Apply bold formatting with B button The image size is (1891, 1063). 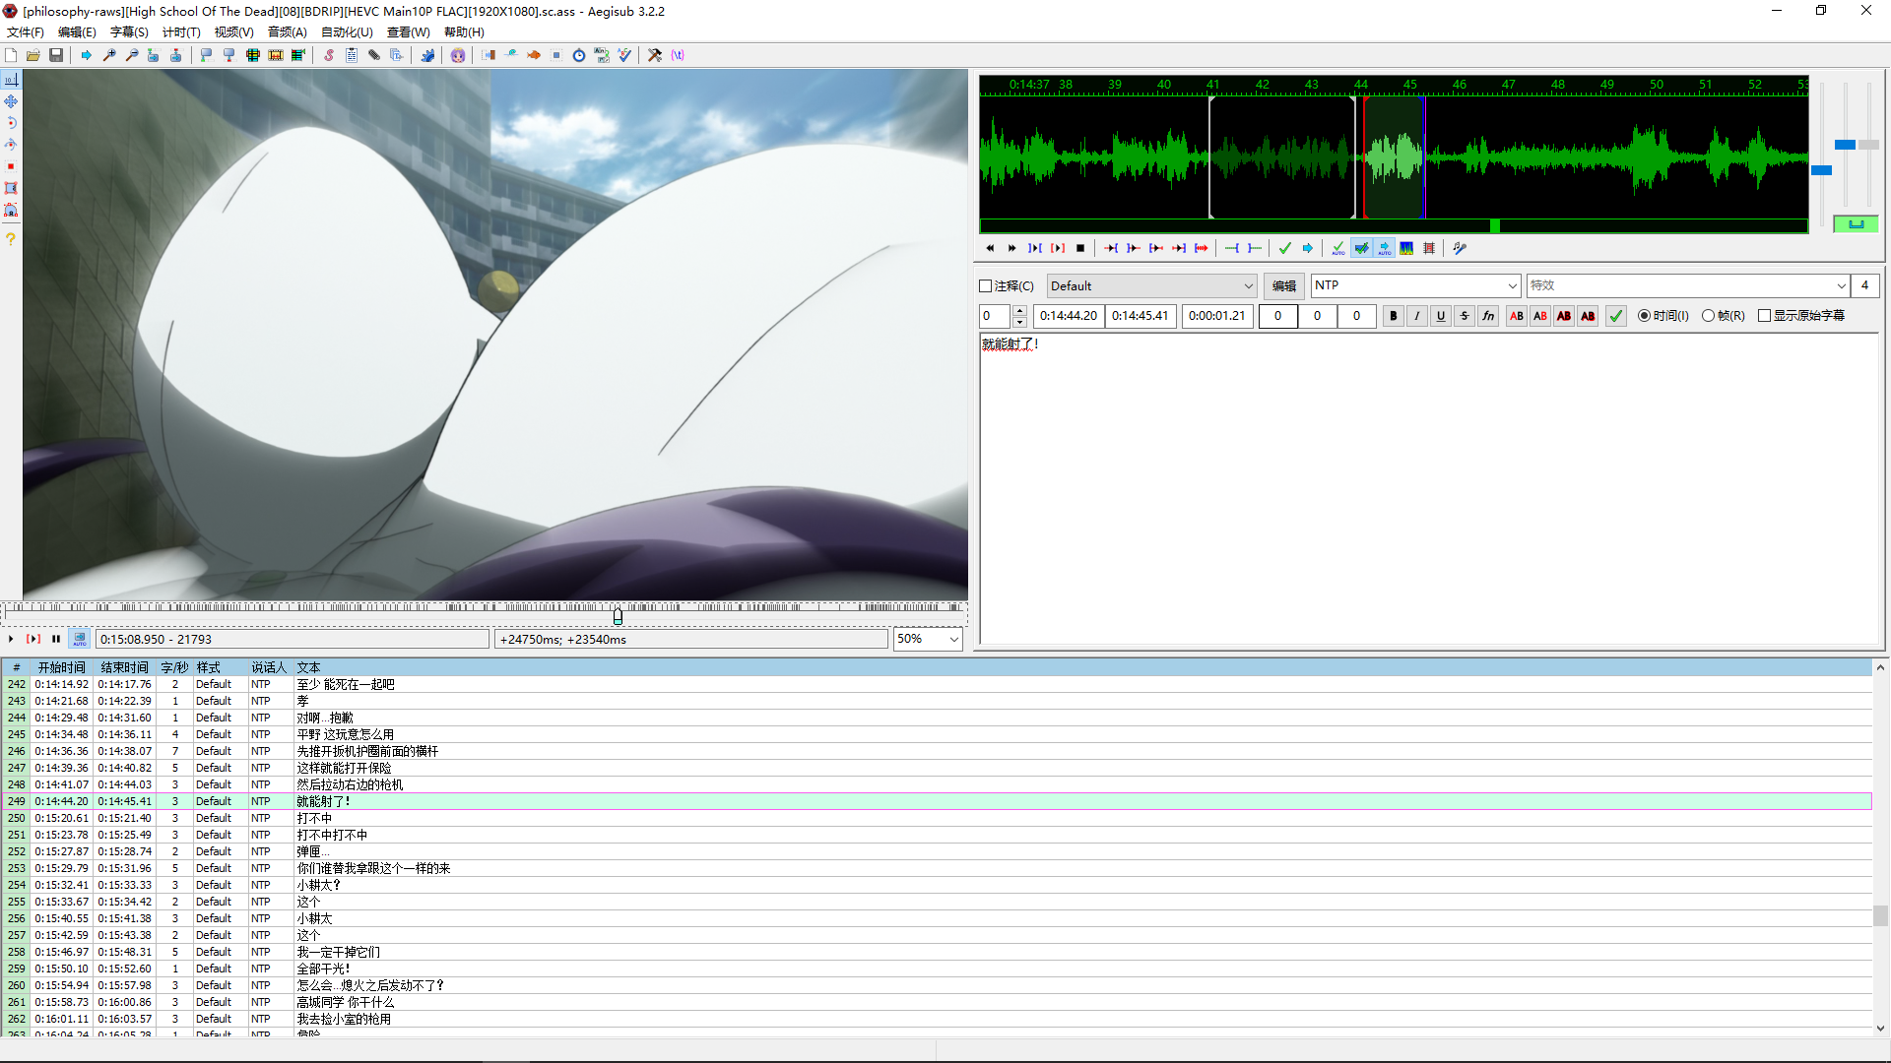[1393, 316]
